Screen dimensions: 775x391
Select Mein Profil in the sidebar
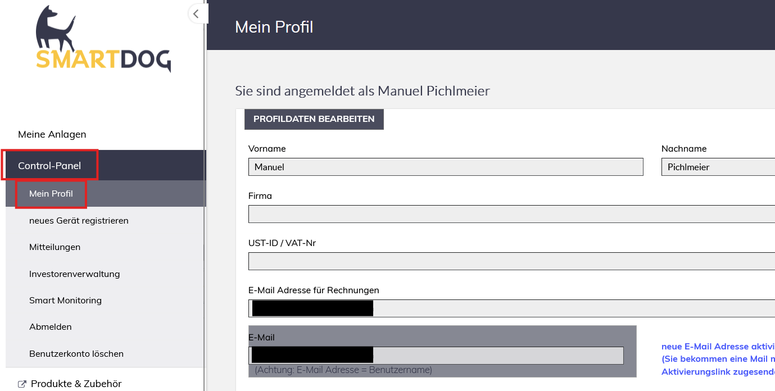[x=51, y=194]
